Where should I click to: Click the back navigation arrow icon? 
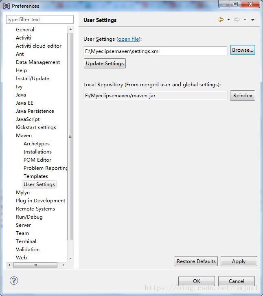tap(221, 20)
